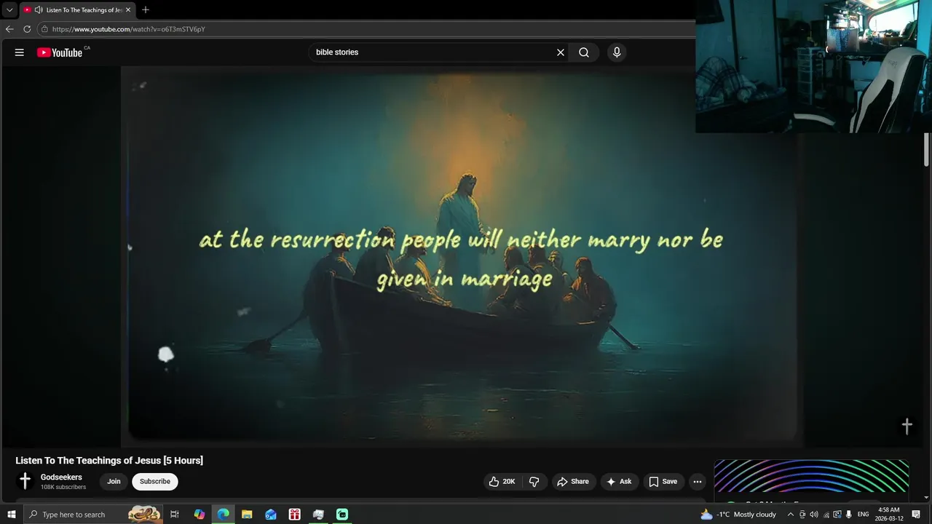Switch the ENG input language
This screenshot has height=524, width=932.
864,515
